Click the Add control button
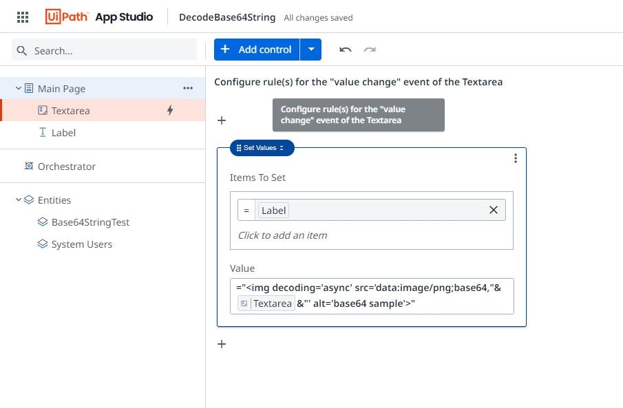This screenshot has height=408, width=623. point(257,50)
